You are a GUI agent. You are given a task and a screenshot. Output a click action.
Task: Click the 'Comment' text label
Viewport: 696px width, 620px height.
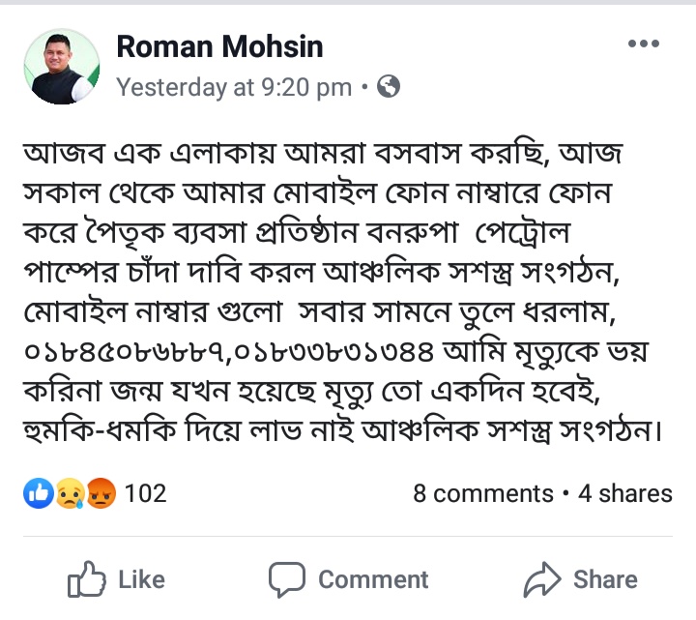(372, 579)
